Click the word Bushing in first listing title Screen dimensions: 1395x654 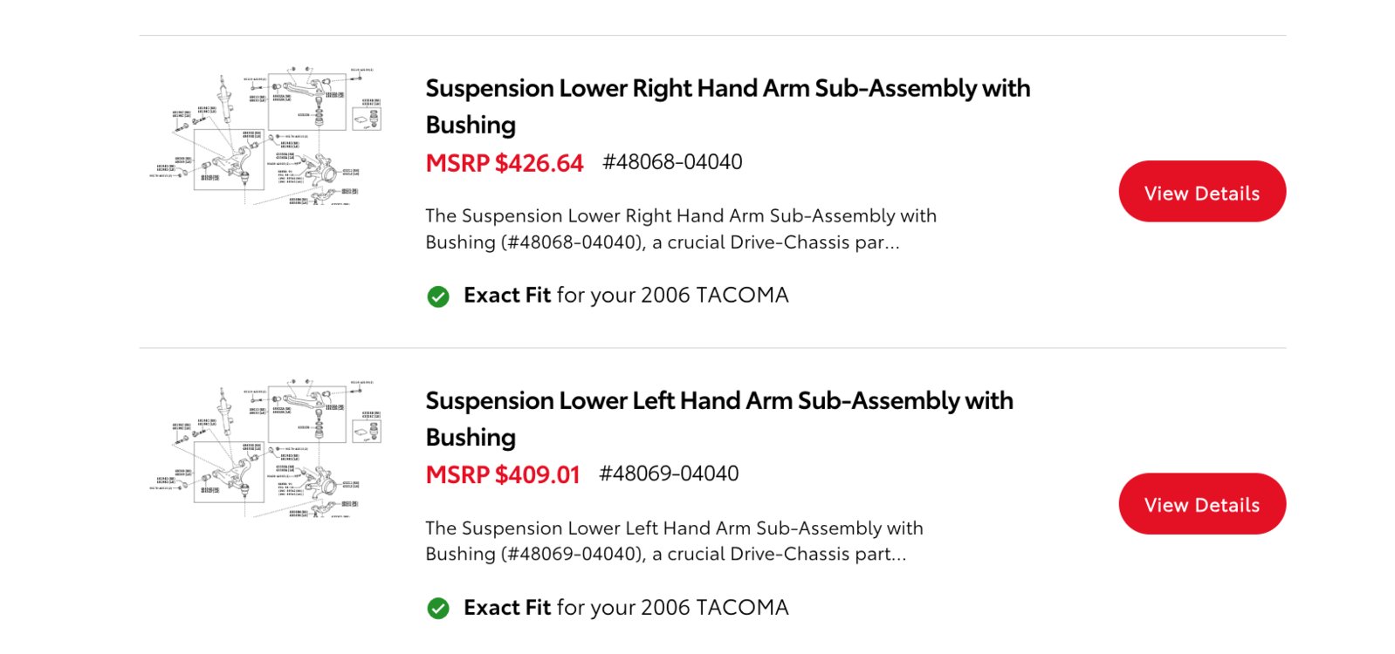point(471,126)
